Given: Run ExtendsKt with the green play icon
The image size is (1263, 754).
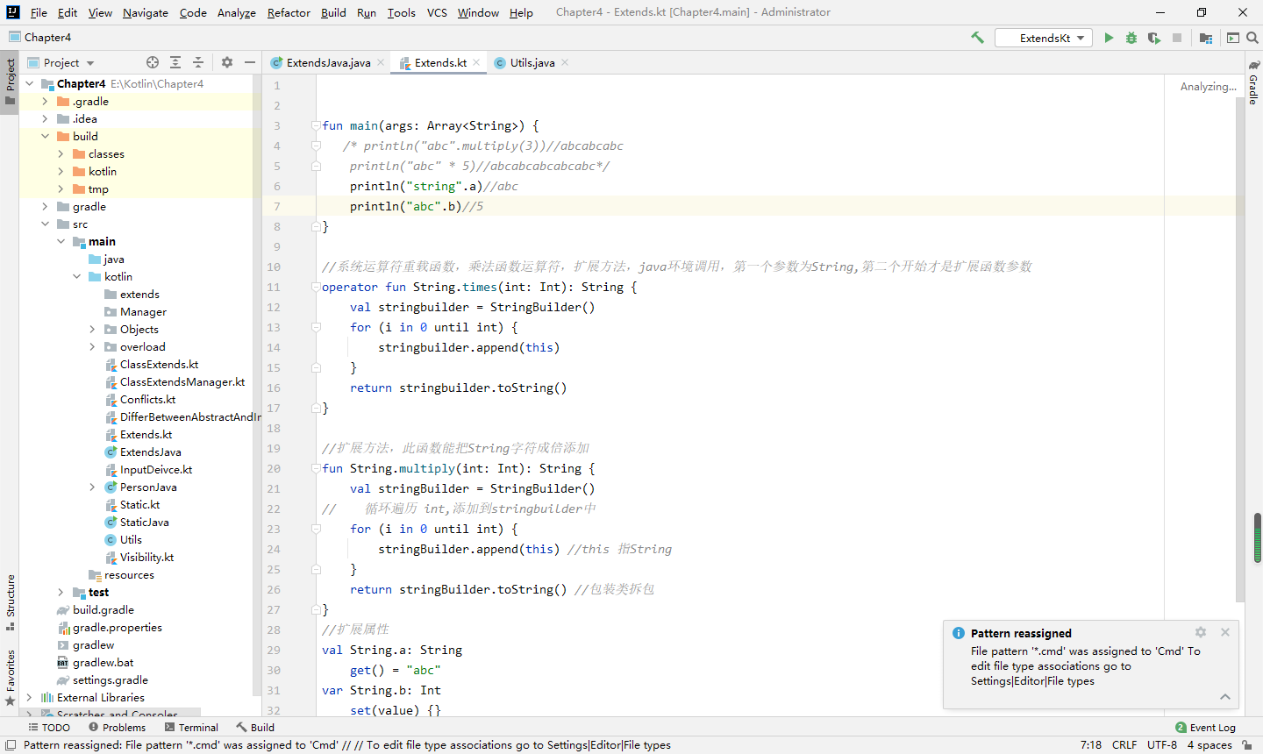Looking at the screenshot, I should 1109,38.
